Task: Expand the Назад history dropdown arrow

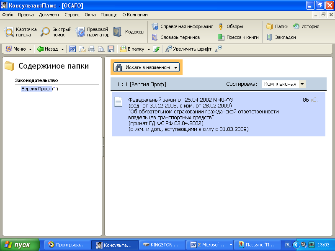Action: [62, 49]
